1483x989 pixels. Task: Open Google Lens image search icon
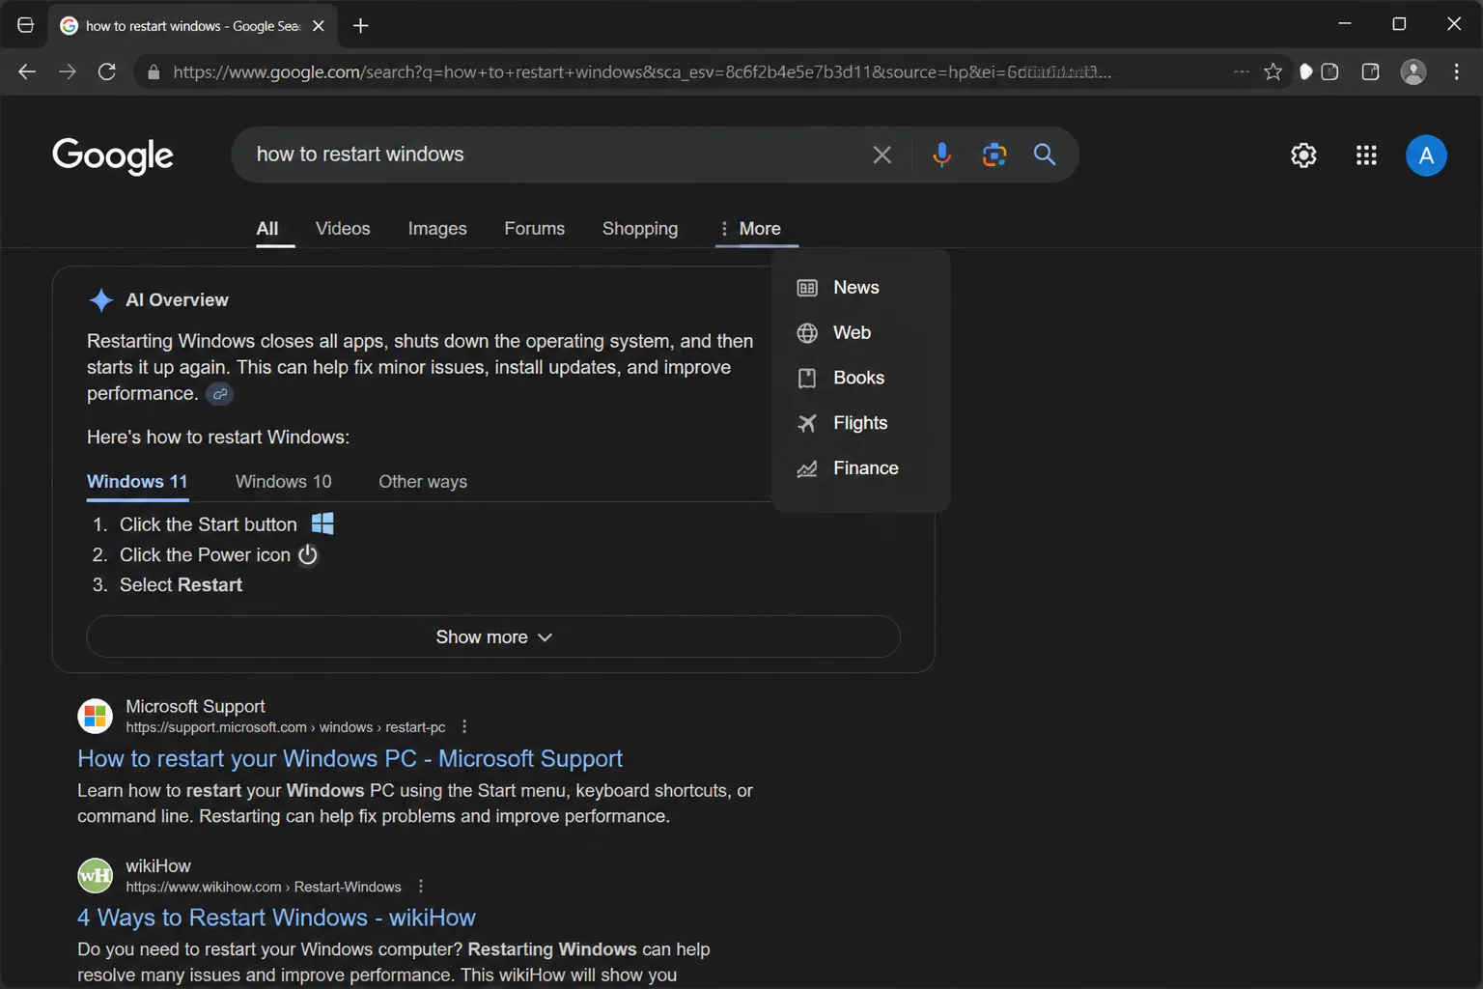(994, 155)
